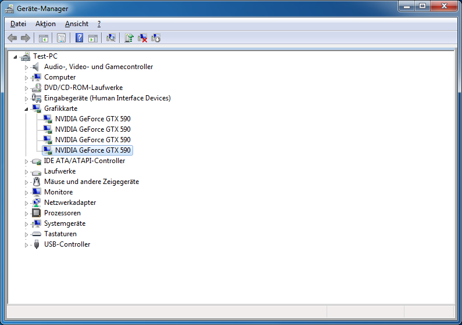Click the Grafikkarte display adapter icon
The image size is (462, 325).
click(x=37, y=109)
